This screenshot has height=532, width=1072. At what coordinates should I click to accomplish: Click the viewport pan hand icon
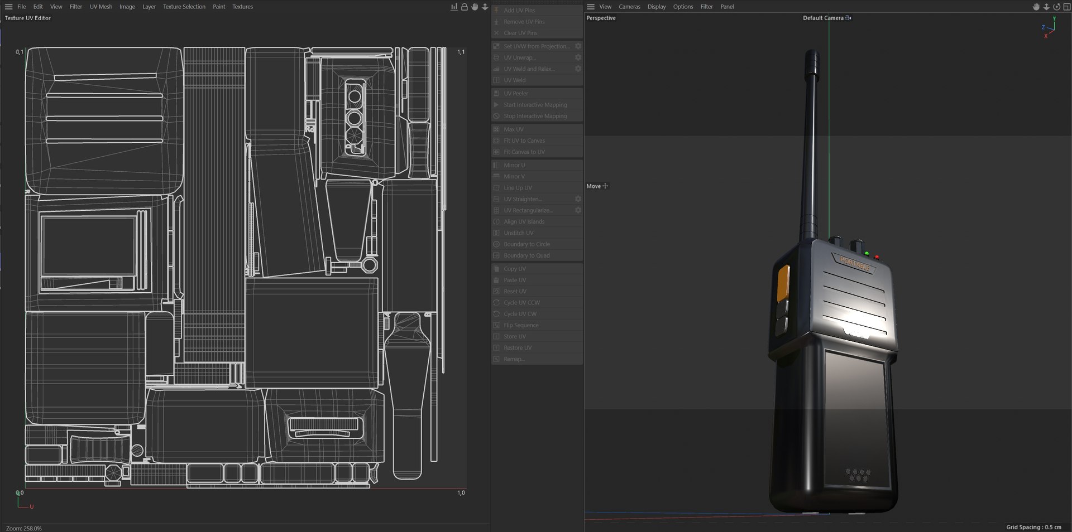[1036, 7]
